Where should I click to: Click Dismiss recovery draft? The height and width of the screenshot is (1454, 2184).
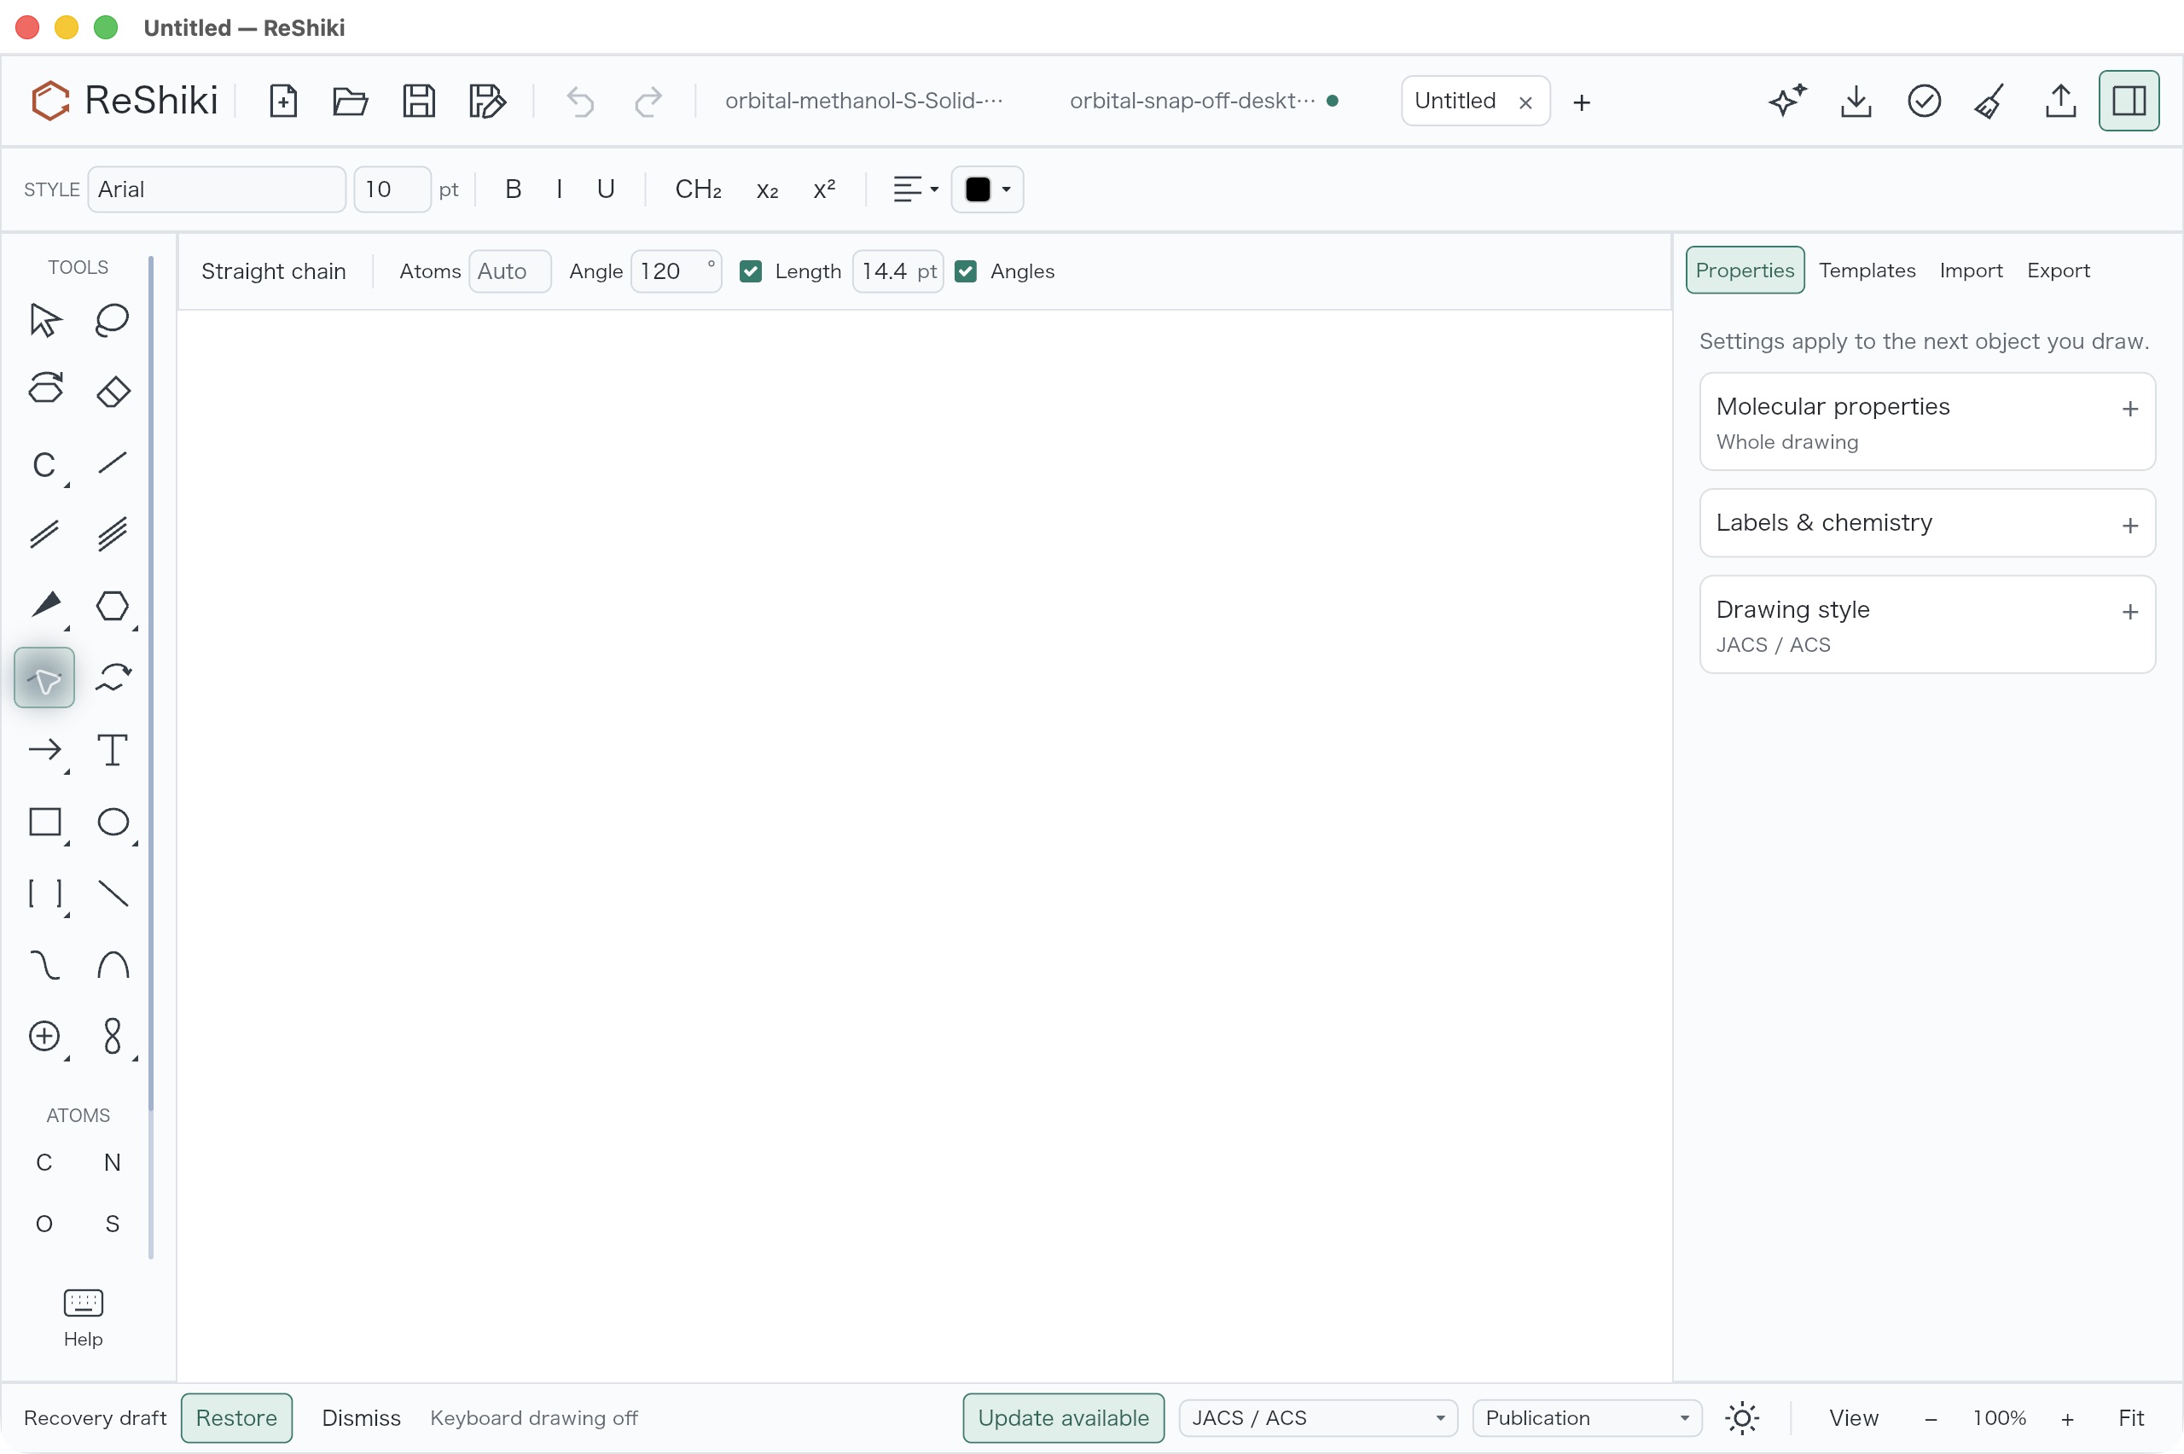click(x=361, y=1418)
